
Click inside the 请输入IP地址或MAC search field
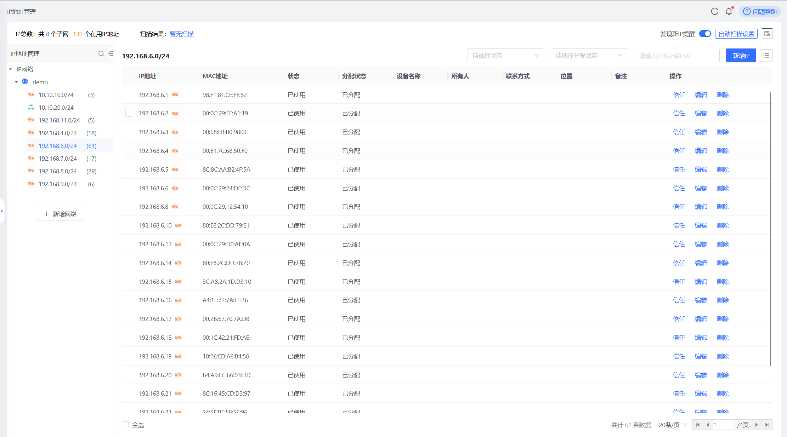676,55
